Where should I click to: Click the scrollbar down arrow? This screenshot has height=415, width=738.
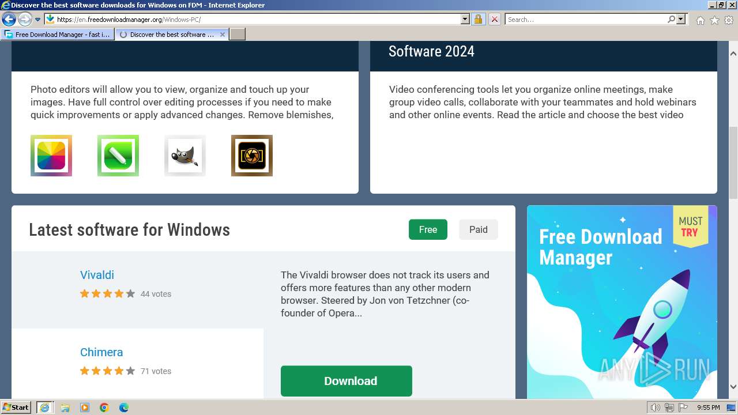(733, 387)
